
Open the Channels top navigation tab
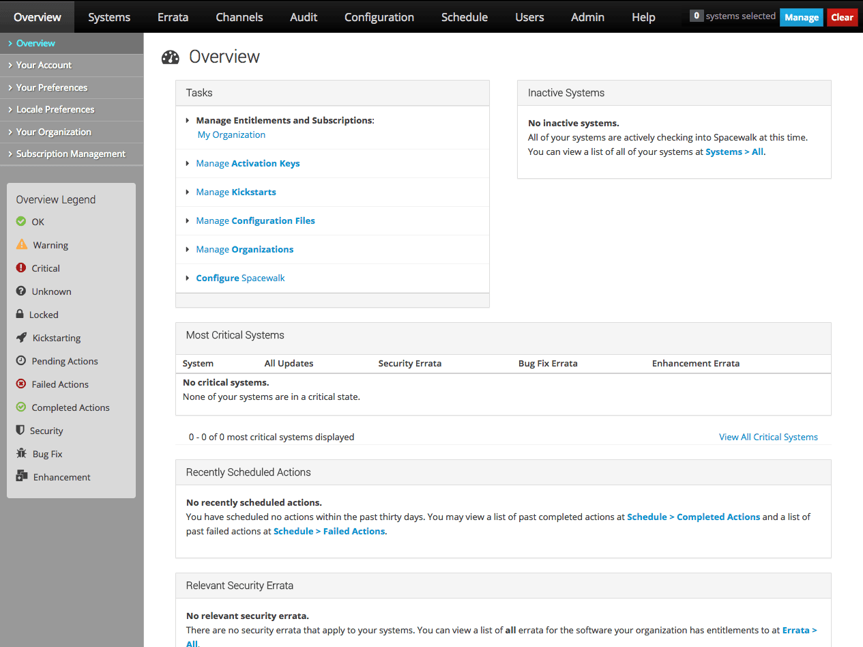[x=239, y=17]
